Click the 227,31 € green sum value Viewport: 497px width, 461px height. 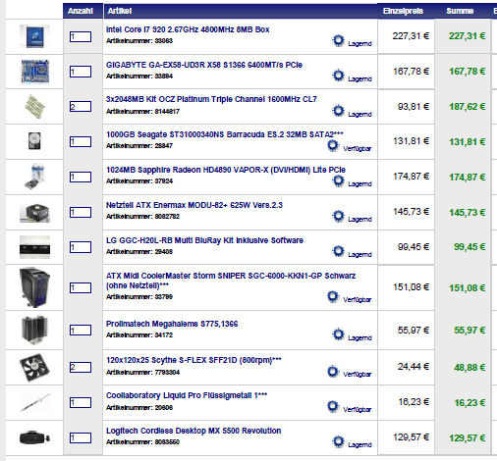[468, 36]
